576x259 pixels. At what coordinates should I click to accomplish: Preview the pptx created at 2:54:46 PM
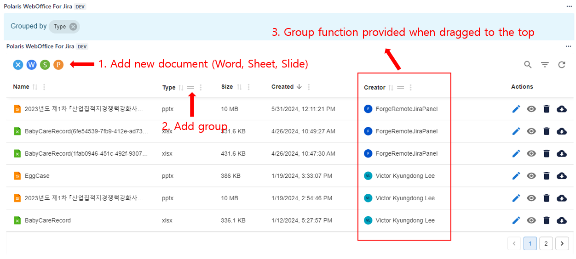pyautogui.click(x=531, y=198)
